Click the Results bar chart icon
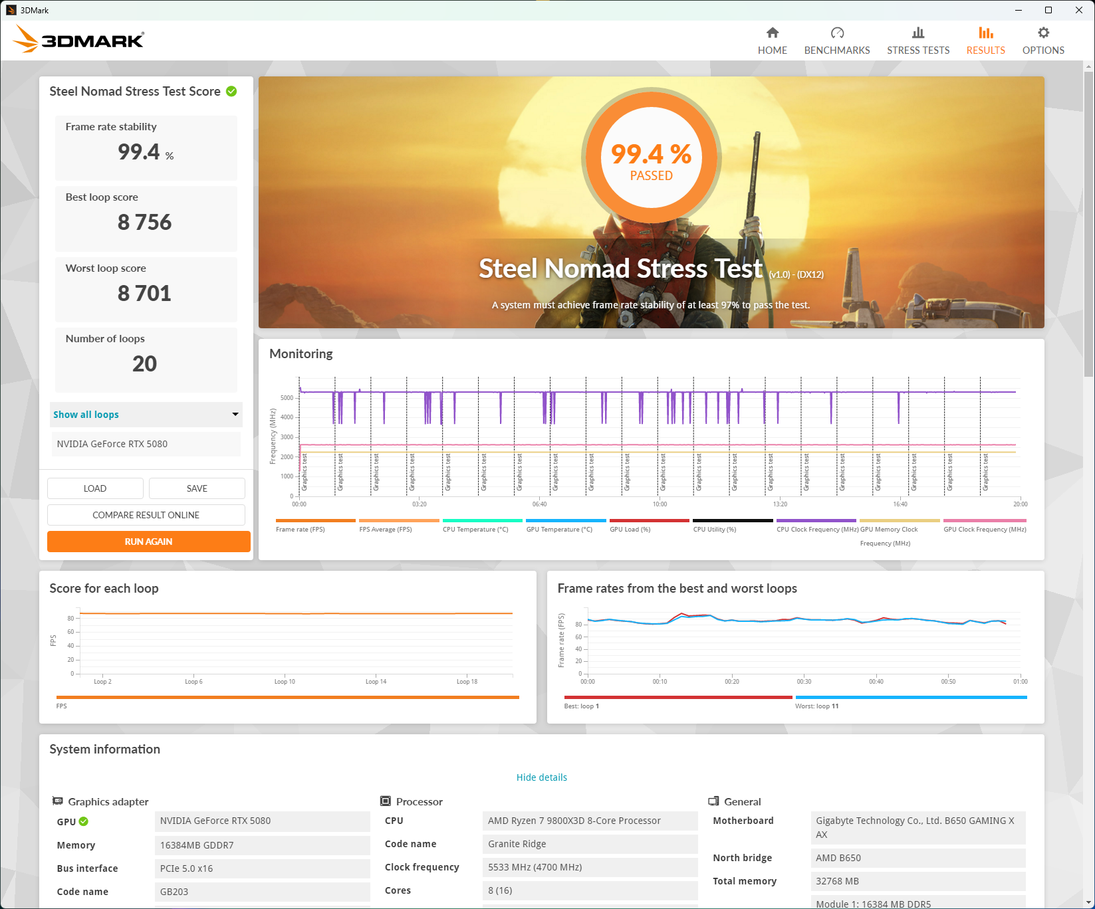Viewport: 1095px width, 909px height. click(985, 33)
